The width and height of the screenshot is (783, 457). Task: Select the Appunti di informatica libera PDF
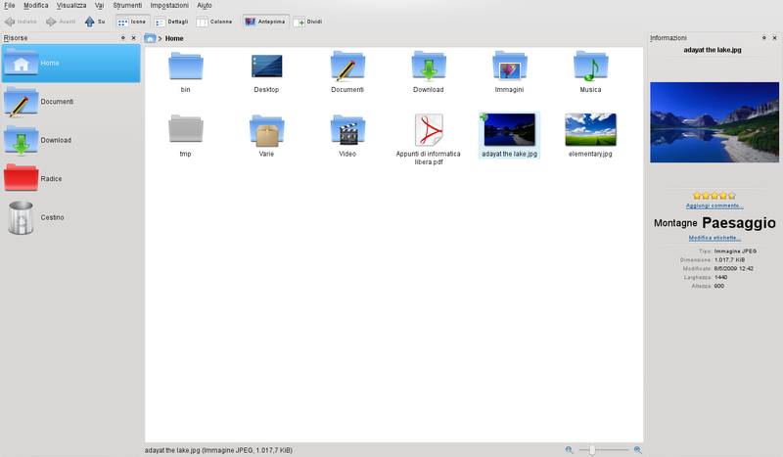(x=428, y=131)
